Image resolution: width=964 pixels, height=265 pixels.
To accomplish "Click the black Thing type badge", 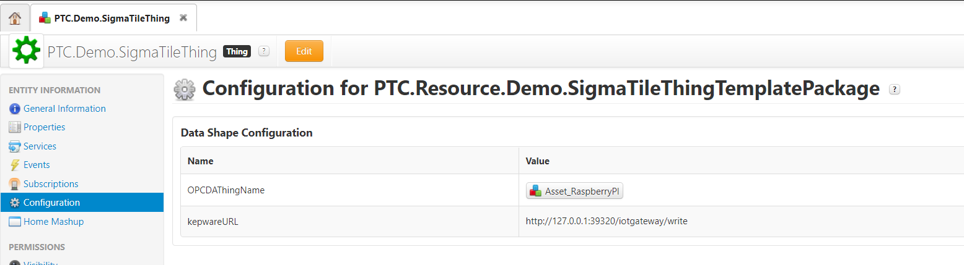I will (237, 52).
